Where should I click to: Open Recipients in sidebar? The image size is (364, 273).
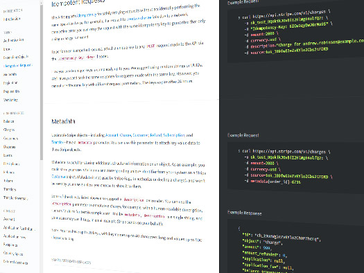click(10, 245)
